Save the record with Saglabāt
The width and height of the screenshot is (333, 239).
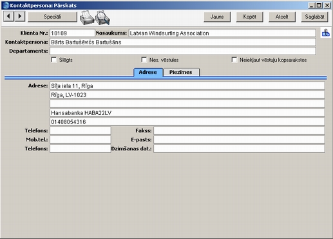(x=314, y=17)
